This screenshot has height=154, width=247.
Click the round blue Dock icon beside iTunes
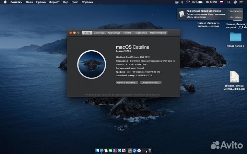click(x=134, y=151)
